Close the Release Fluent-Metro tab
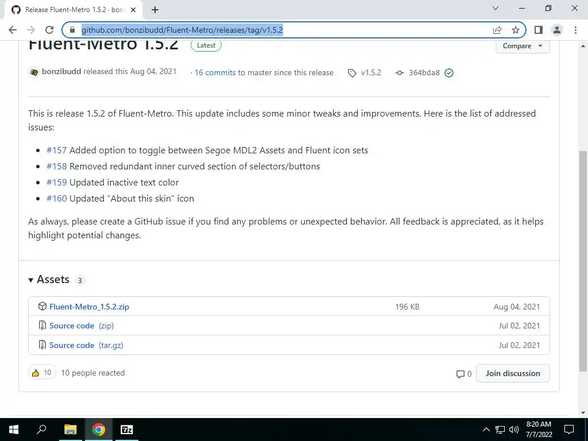This screenshot has width=588, height=441. click(x=133, y=10)
